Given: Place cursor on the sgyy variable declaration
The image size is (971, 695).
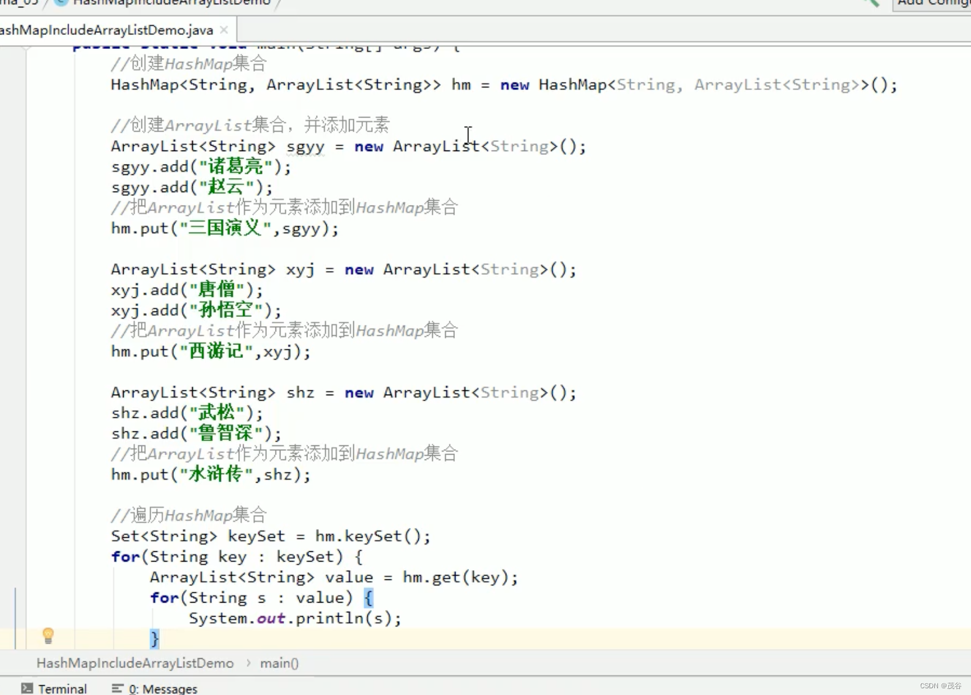Looking at the screenshot, I should [306, 147].
